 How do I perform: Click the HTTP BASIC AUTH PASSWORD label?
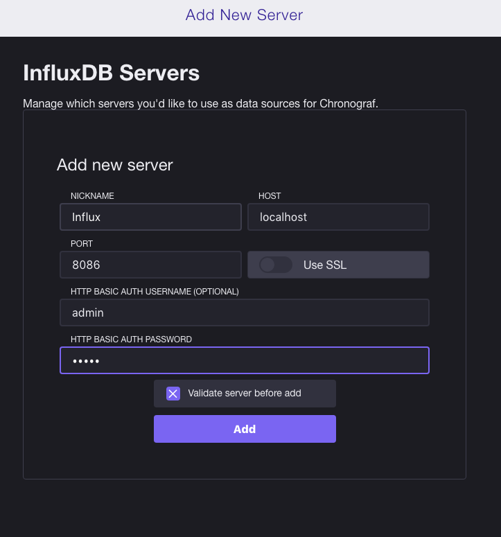point(131,340)
